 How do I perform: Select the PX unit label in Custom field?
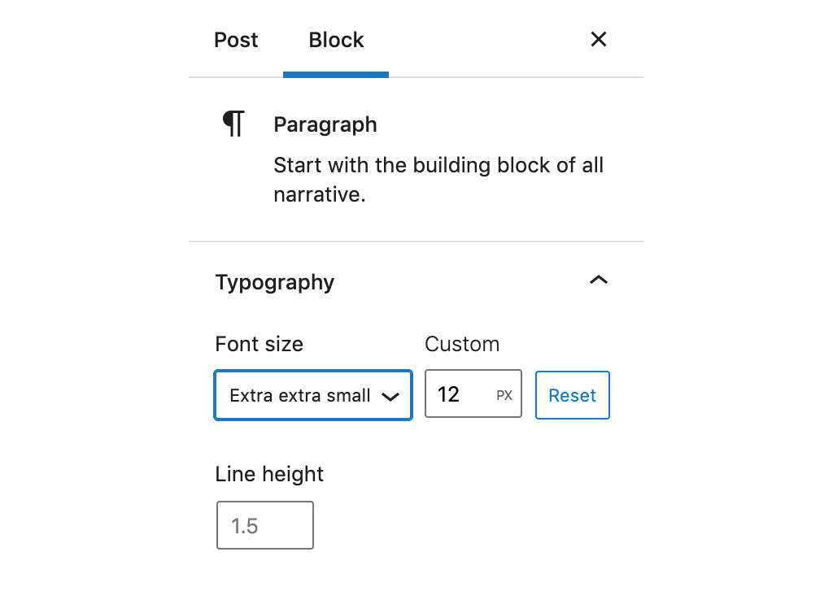(506, 393)
